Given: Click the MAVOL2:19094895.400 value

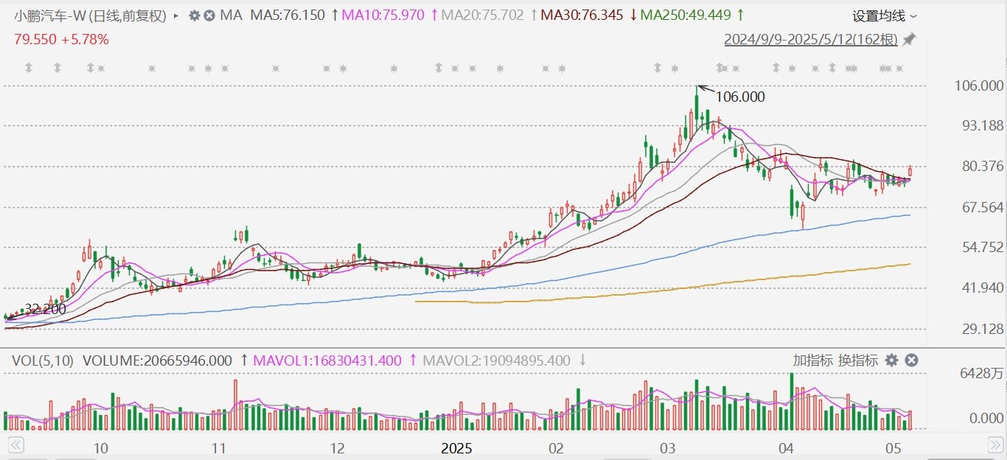Looking at the screenshot, I should [496, 360].
